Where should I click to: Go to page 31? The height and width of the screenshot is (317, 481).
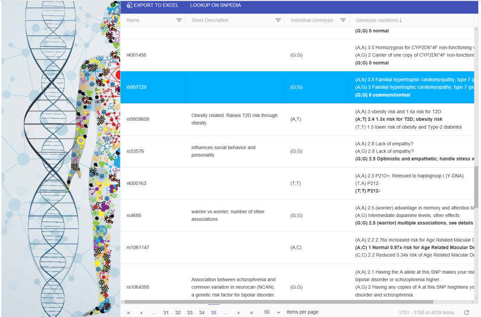click(x=166, y=313)
